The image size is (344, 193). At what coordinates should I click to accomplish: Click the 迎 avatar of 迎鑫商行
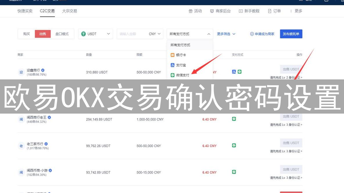click(x=21, y=72)
